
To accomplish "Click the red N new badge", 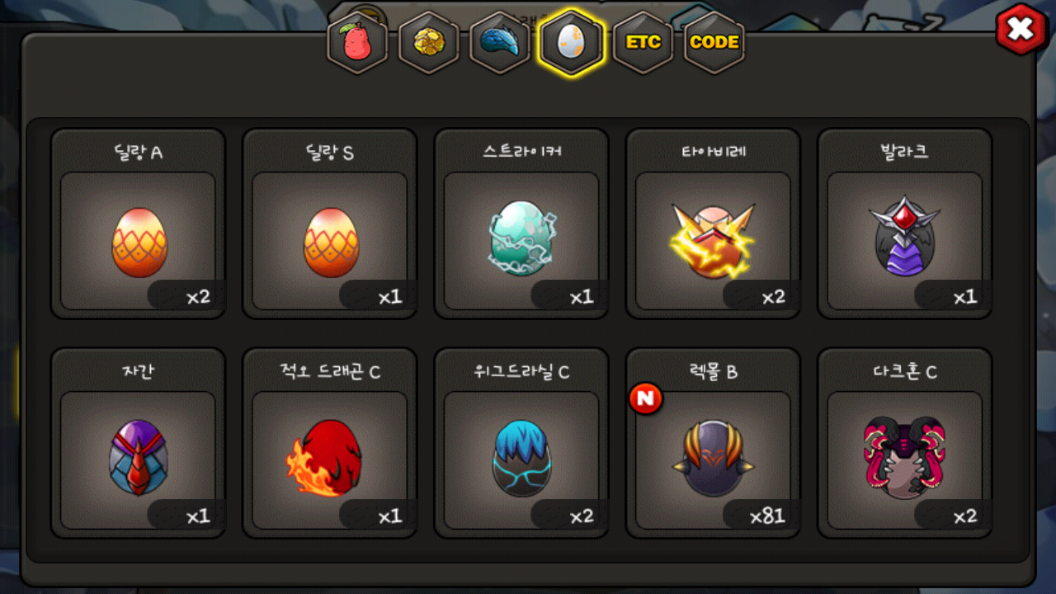I will 646,399.
